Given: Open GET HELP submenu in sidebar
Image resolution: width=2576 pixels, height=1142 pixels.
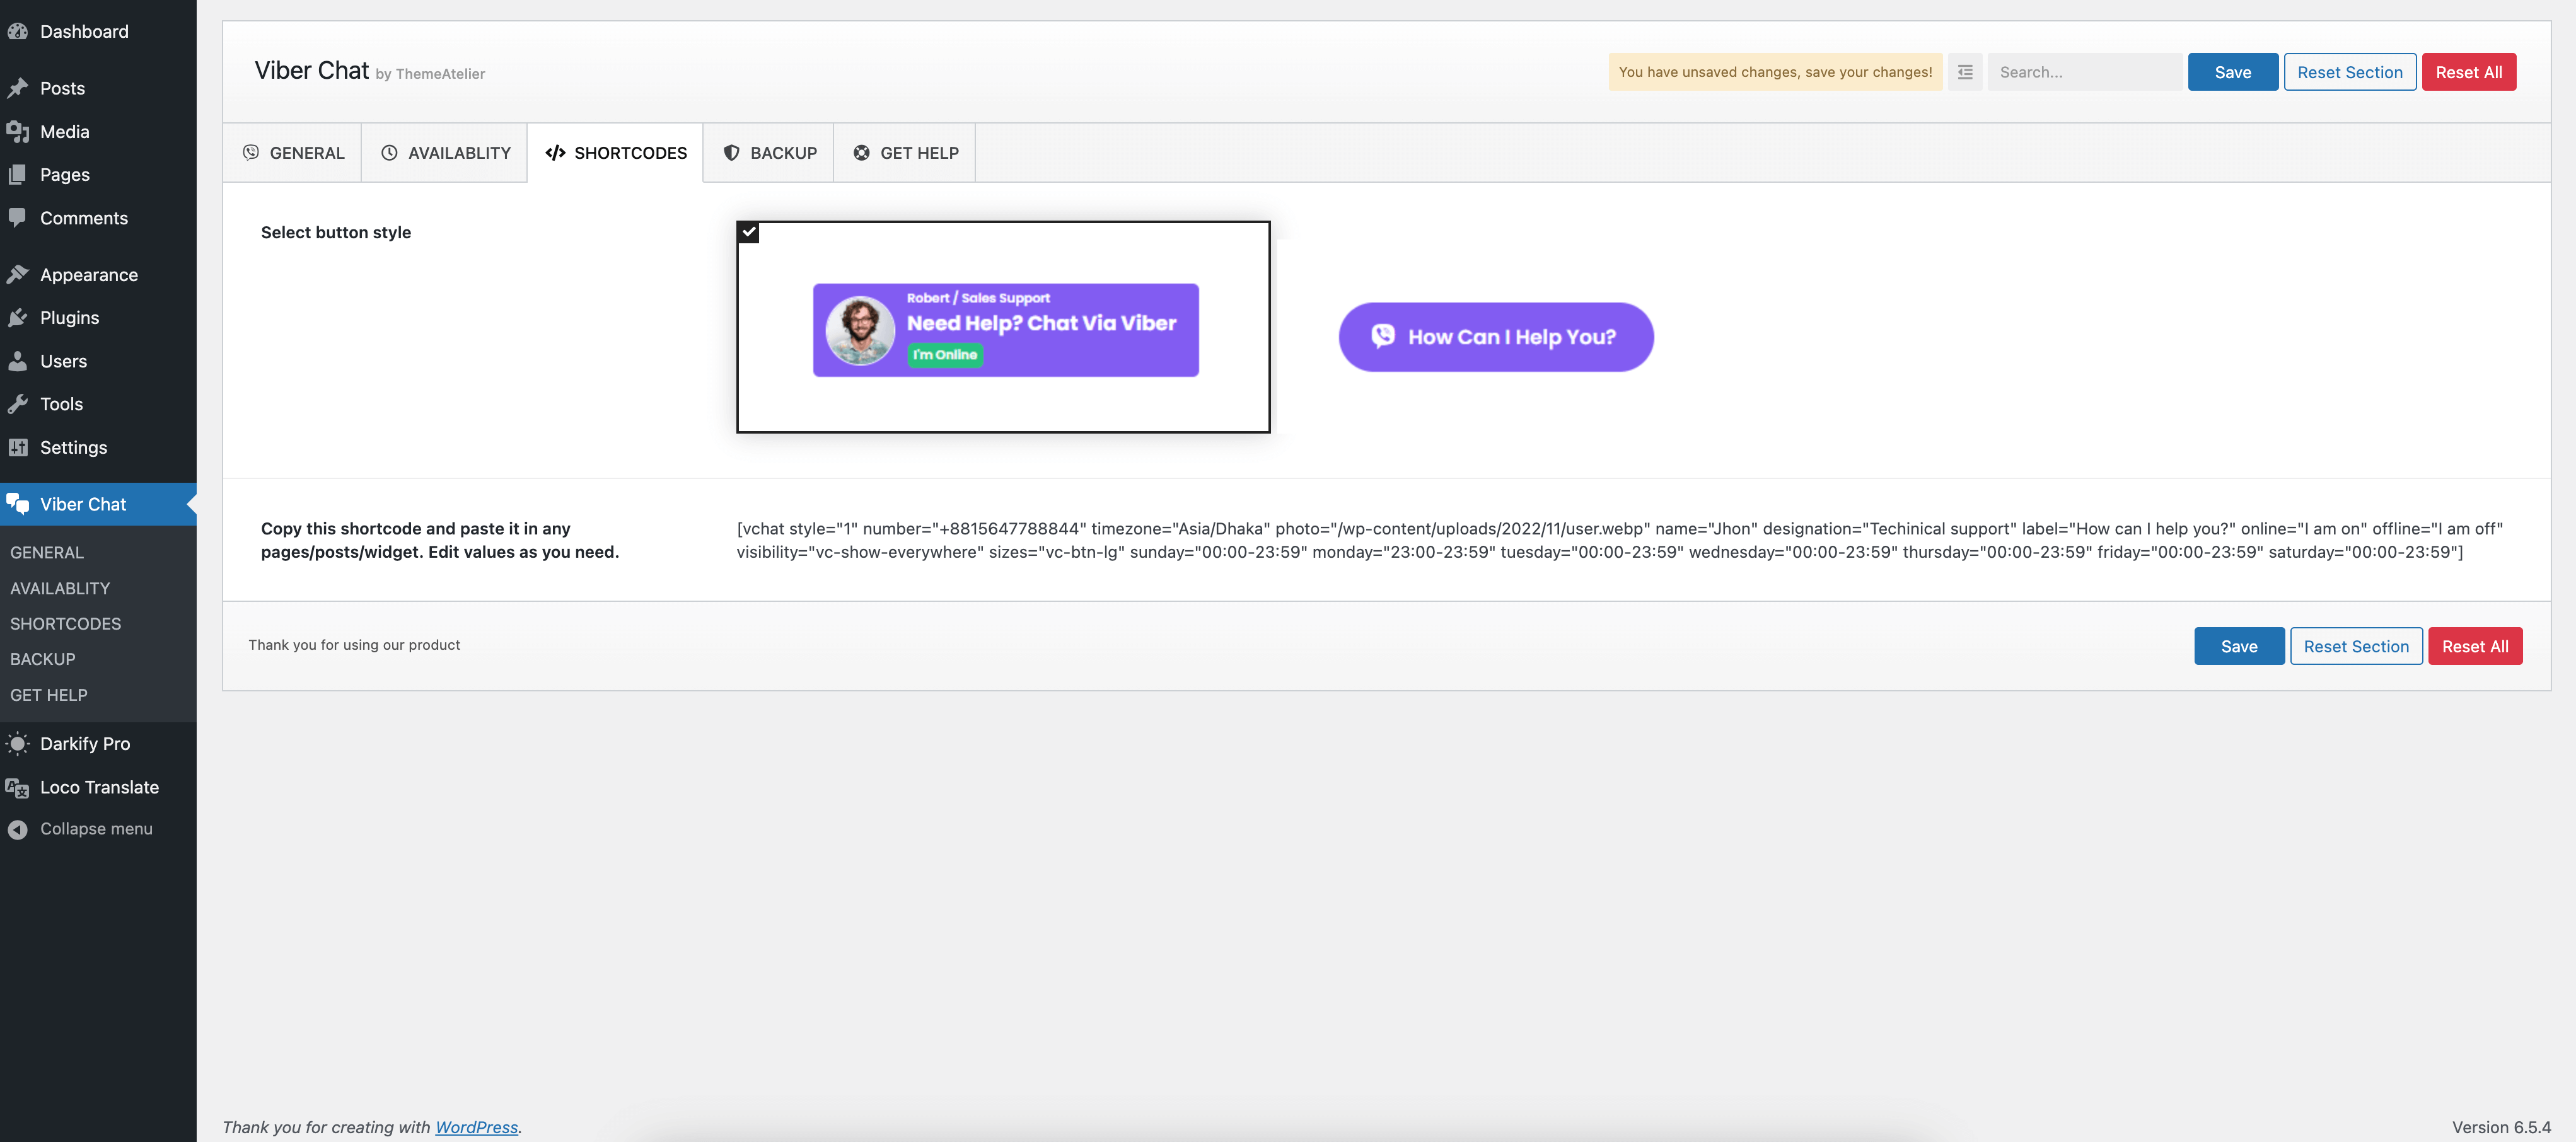Looking at the screenshot, I should 48,694.
